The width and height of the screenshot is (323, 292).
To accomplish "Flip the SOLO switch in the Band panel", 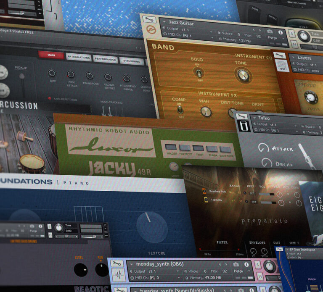I will [x=199, y=73].
